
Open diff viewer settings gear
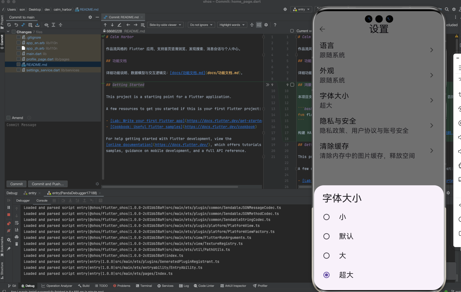click(266, 25)
